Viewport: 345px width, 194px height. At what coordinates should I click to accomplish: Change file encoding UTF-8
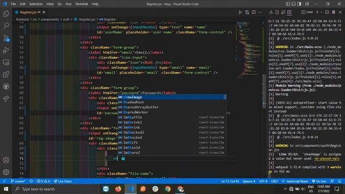point(263,181)
